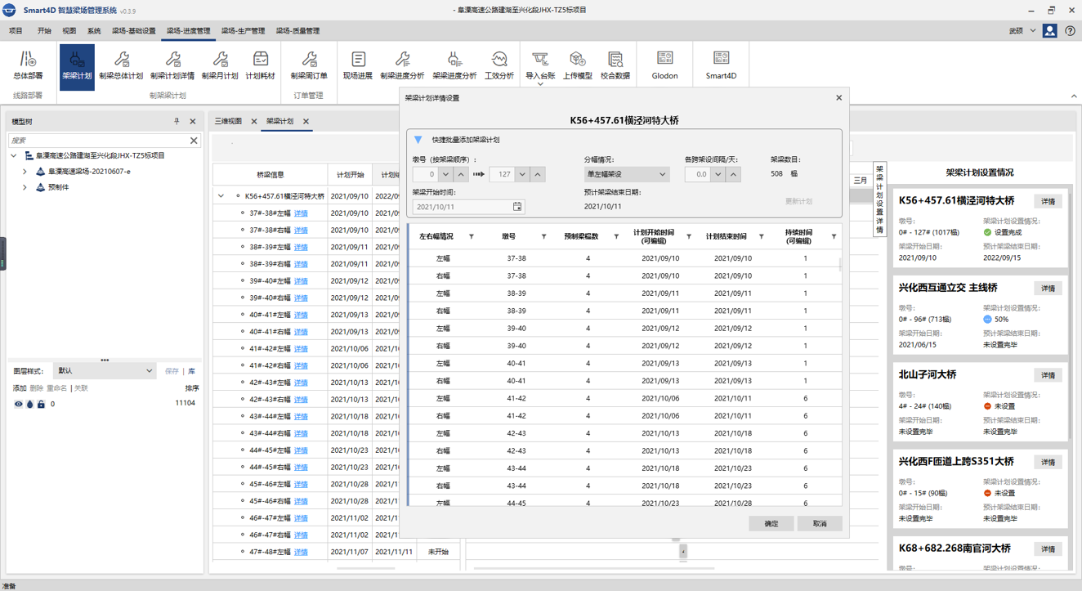This screenshot has height=591, width=1082.
Task: Switch to 梁场-生产管理 ribbon tab
Action: click(243, 31)
